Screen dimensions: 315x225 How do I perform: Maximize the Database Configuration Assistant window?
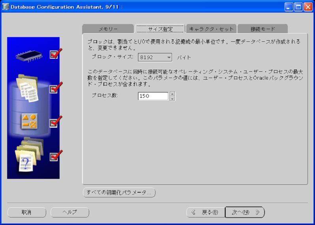point(298,7)
